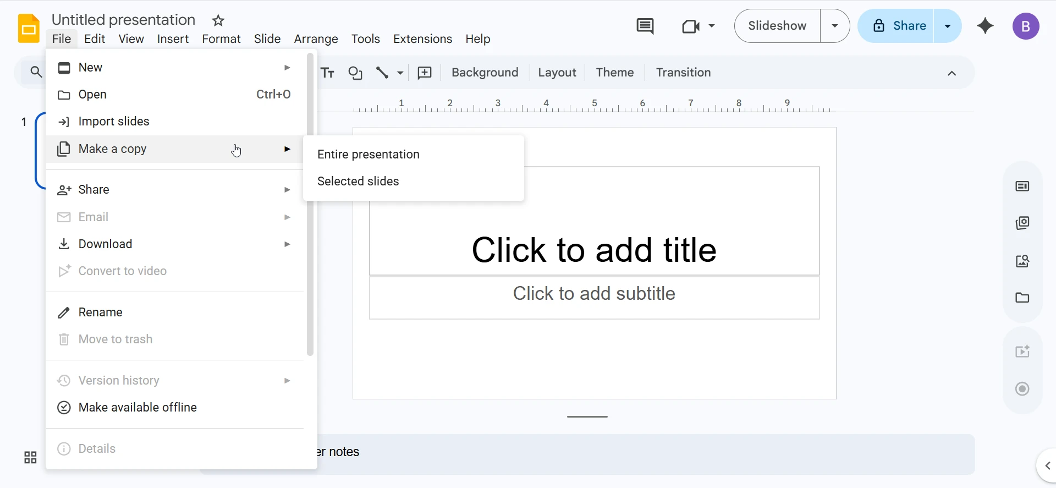Click the Layout button

click(x=557, y=73)
